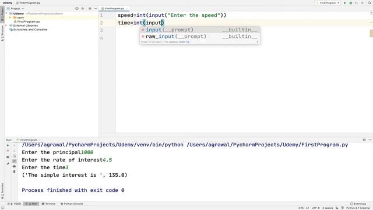
Task: Click the down stack trace arrow in Run panel
Action: [x=14, y=150]
